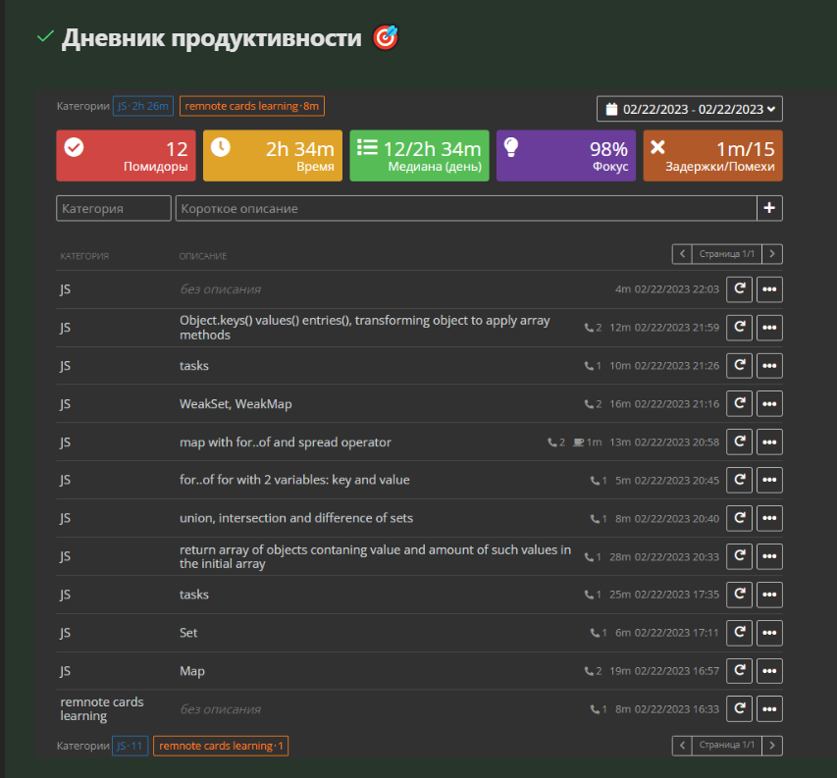Toggle the bottom JS·11 category tag
The image size is (837, 778).
[130, 746]
